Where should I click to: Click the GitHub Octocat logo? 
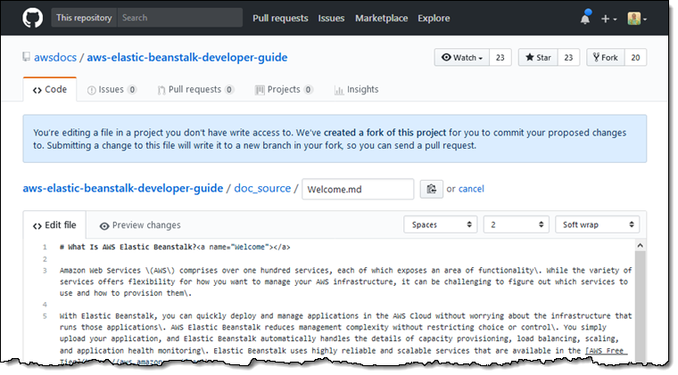coord(30,18)
